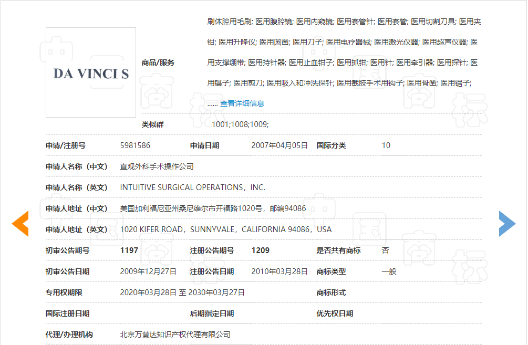528x345 pixels.
Task: Click the 商品/服务 label
Action: click(x=158, y=62)
